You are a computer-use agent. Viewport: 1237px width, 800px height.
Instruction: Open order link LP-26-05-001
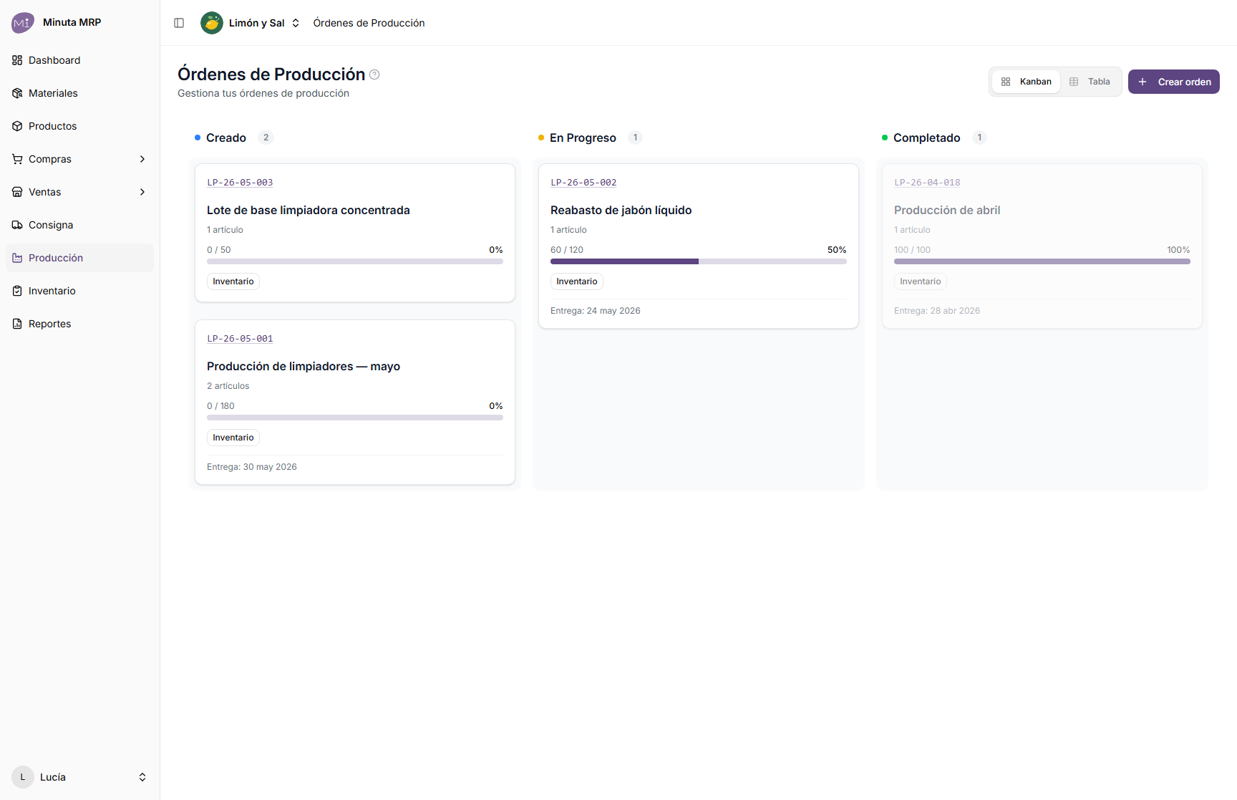click(240, 339)
